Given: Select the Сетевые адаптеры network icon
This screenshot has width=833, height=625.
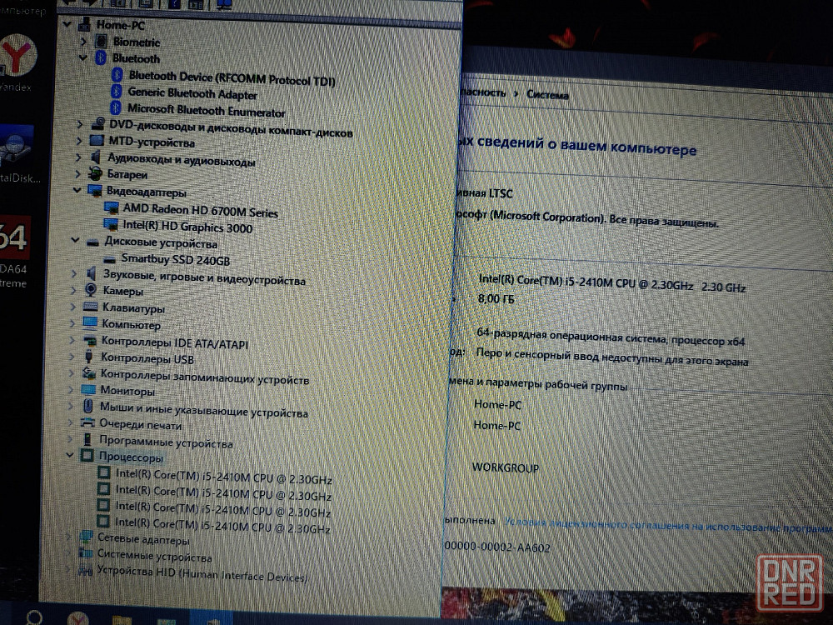Looking at the screenshot, I should tap(86, 537).
